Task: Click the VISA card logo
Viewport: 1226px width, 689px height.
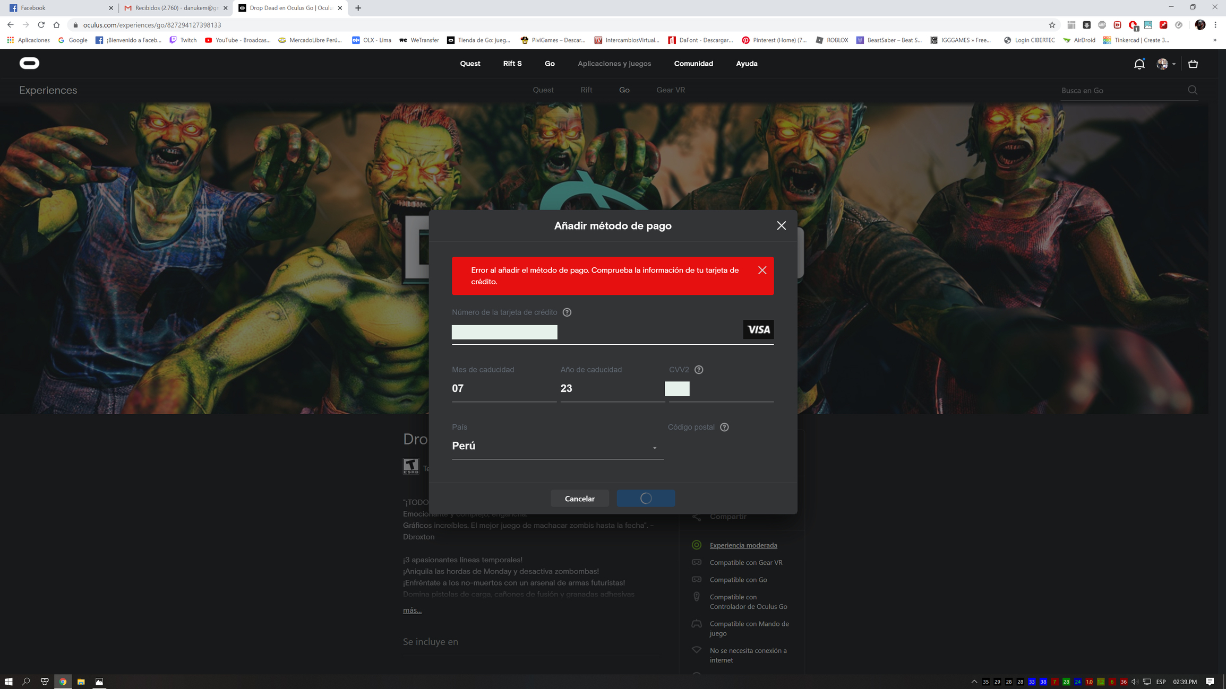Action: pyautogui.click(x=758, y=329)
